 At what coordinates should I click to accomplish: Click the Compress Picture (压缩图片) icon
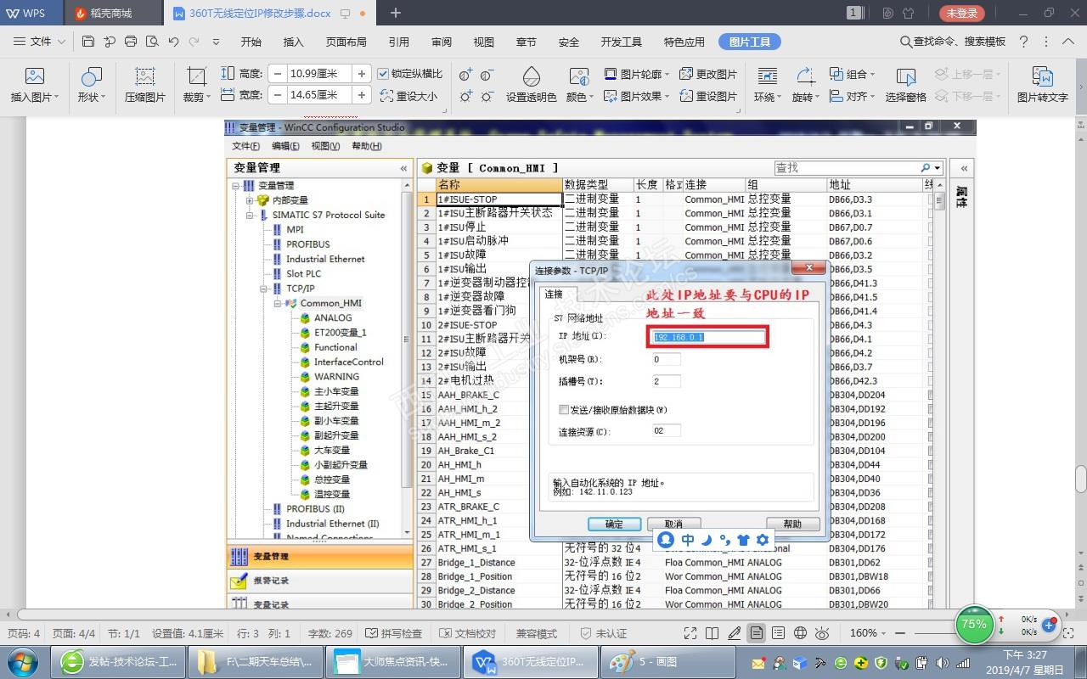point(145,77)
